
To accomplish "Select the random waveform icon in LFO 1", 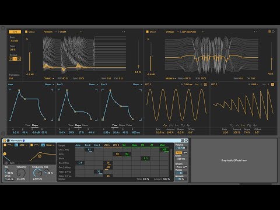I will pyautogui.click(x=188, y=125).
